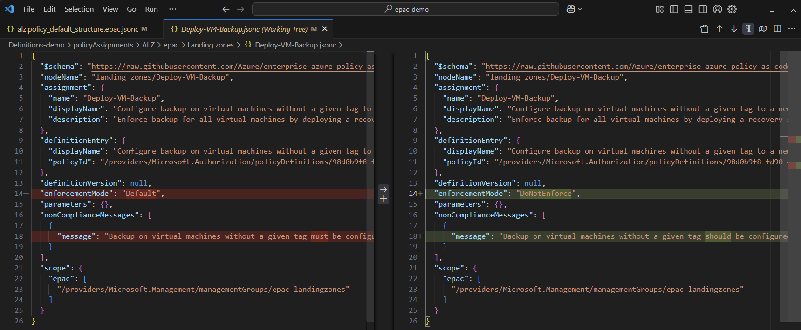Open the Customize Layout icon
This screenshot has width=801, height=330.
click(659, 9)
